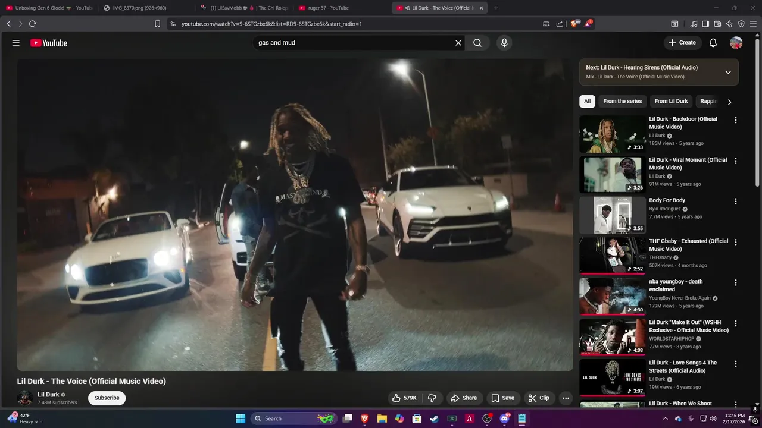Open Brave VPN shield icon
Image resolution: width=762 pixels, height=428 pixels.
(x=741, y=24)
